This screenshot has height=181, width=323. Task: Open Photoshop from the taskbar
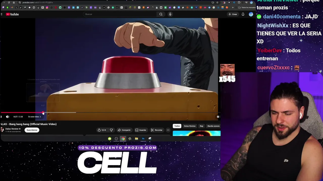point(143,139)
